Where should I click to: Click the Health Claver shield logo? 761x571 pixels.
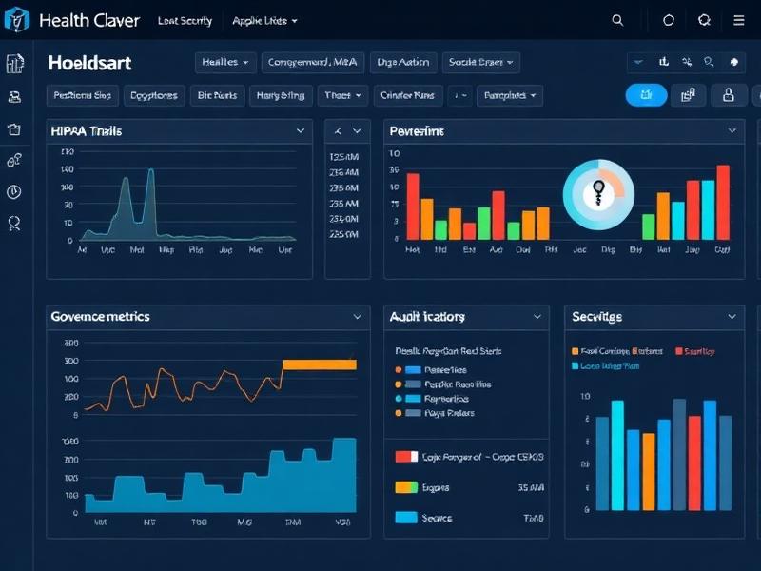(17, 20)
